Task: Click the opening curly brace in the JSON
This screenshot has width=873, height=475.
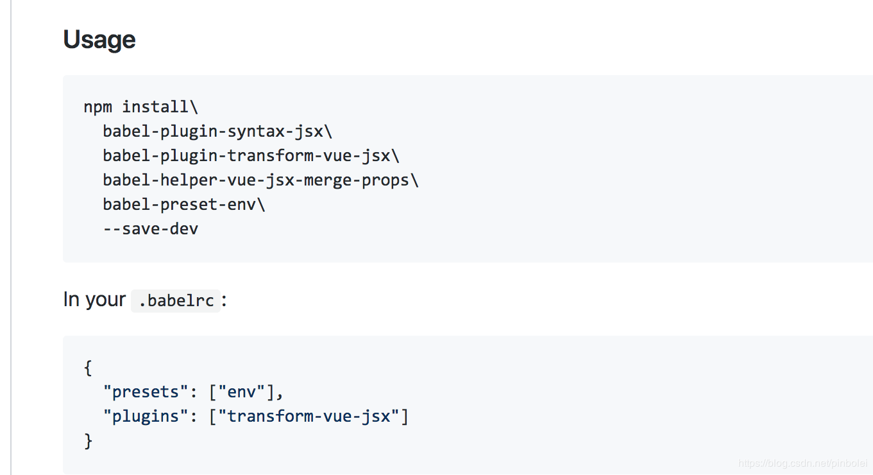Action: point(88,368)
